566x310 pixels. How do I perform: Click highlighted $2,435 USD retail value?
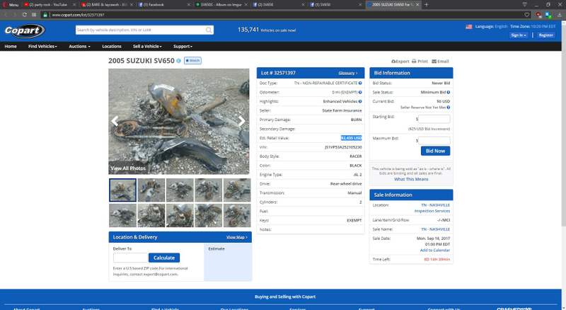[351, 138]
